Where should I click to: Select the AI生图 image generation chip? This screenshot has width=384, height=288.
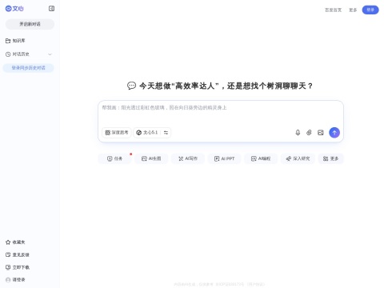pos(151,158)
